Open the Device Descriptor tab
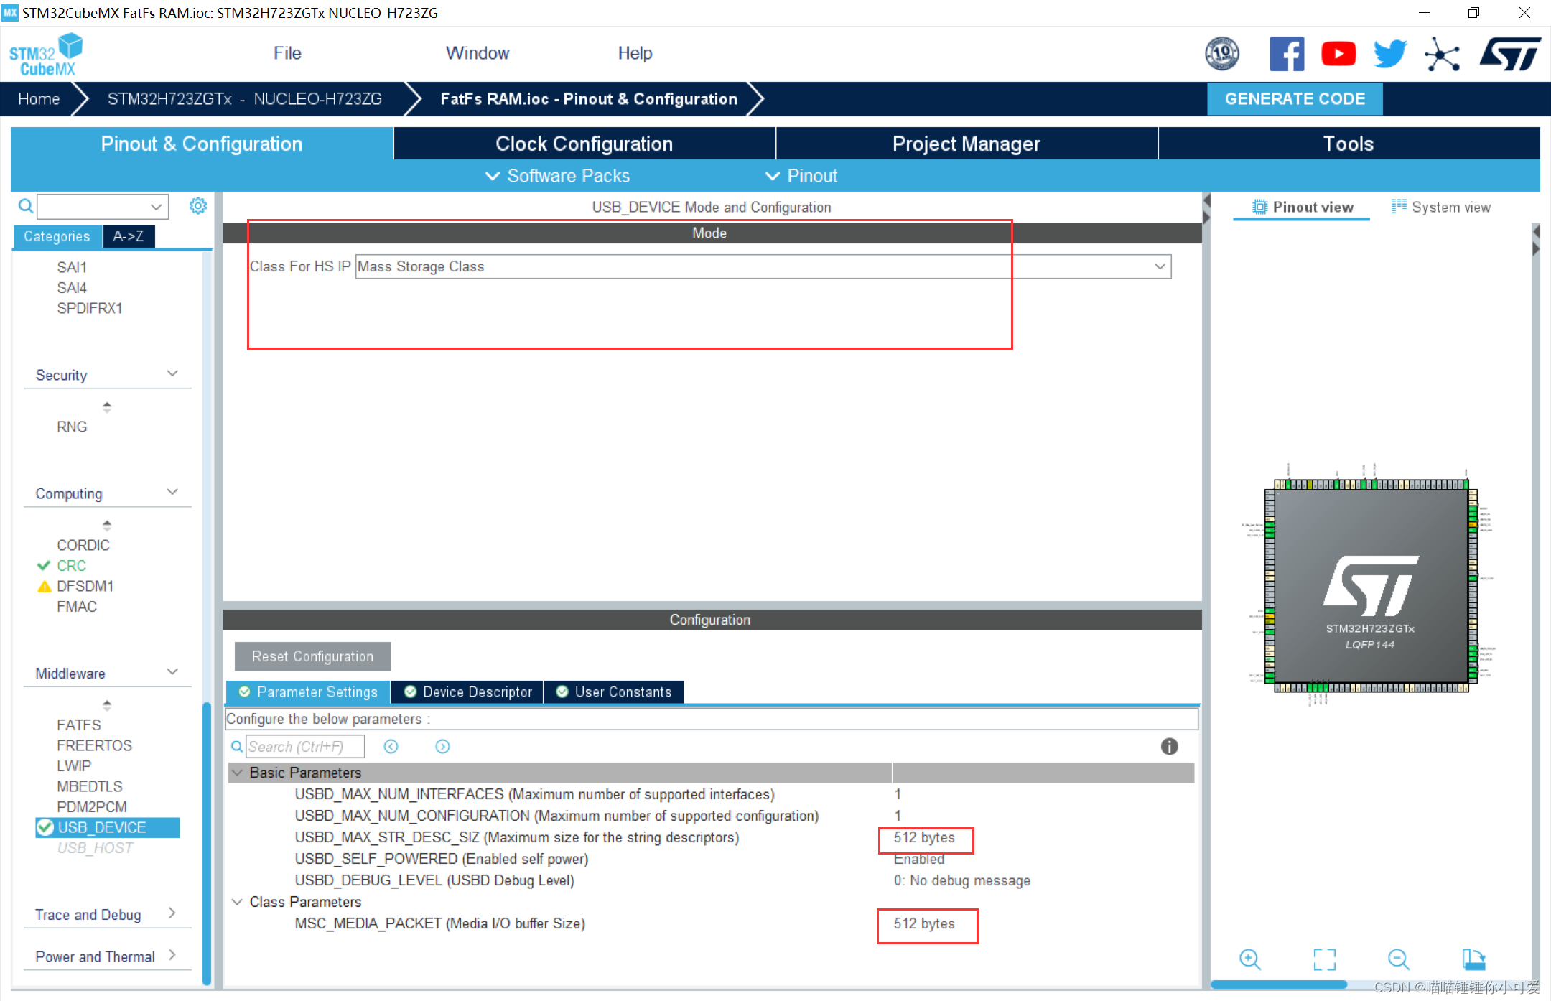 click(x=468, y=692)
